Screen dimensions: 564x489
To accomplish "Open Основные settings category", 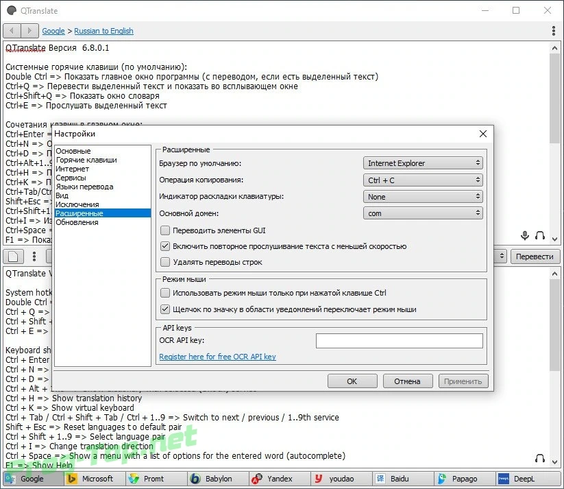I will pyautogui.click(x=103, y=151).
